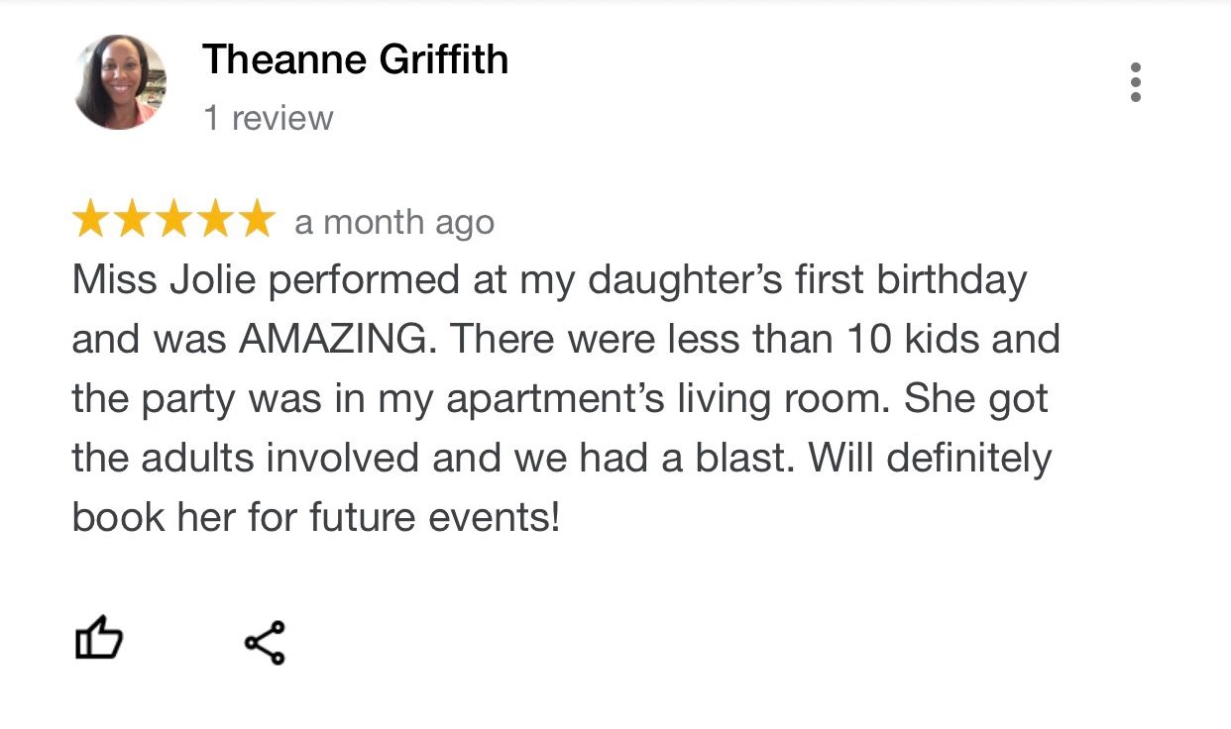Open the reviewer's profile photo
Viewport: 1231px width, 729px height.
[121, 81]
